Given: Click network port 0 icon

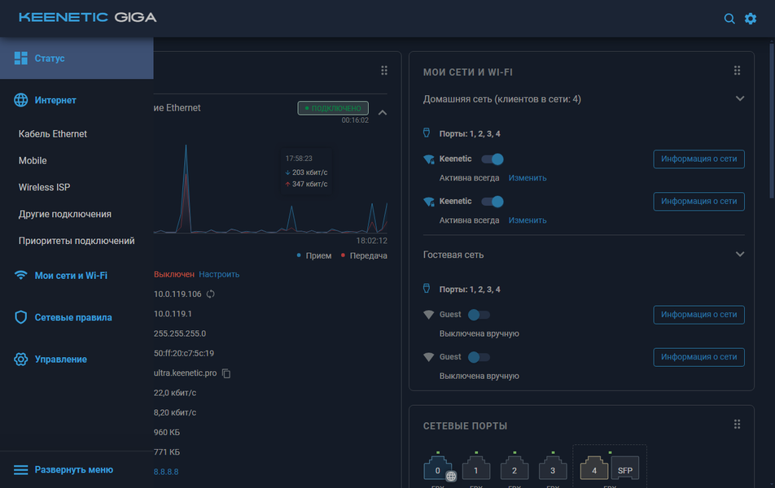Looking at the screenshot, I should pyautogui.click(x=438, y=468).
